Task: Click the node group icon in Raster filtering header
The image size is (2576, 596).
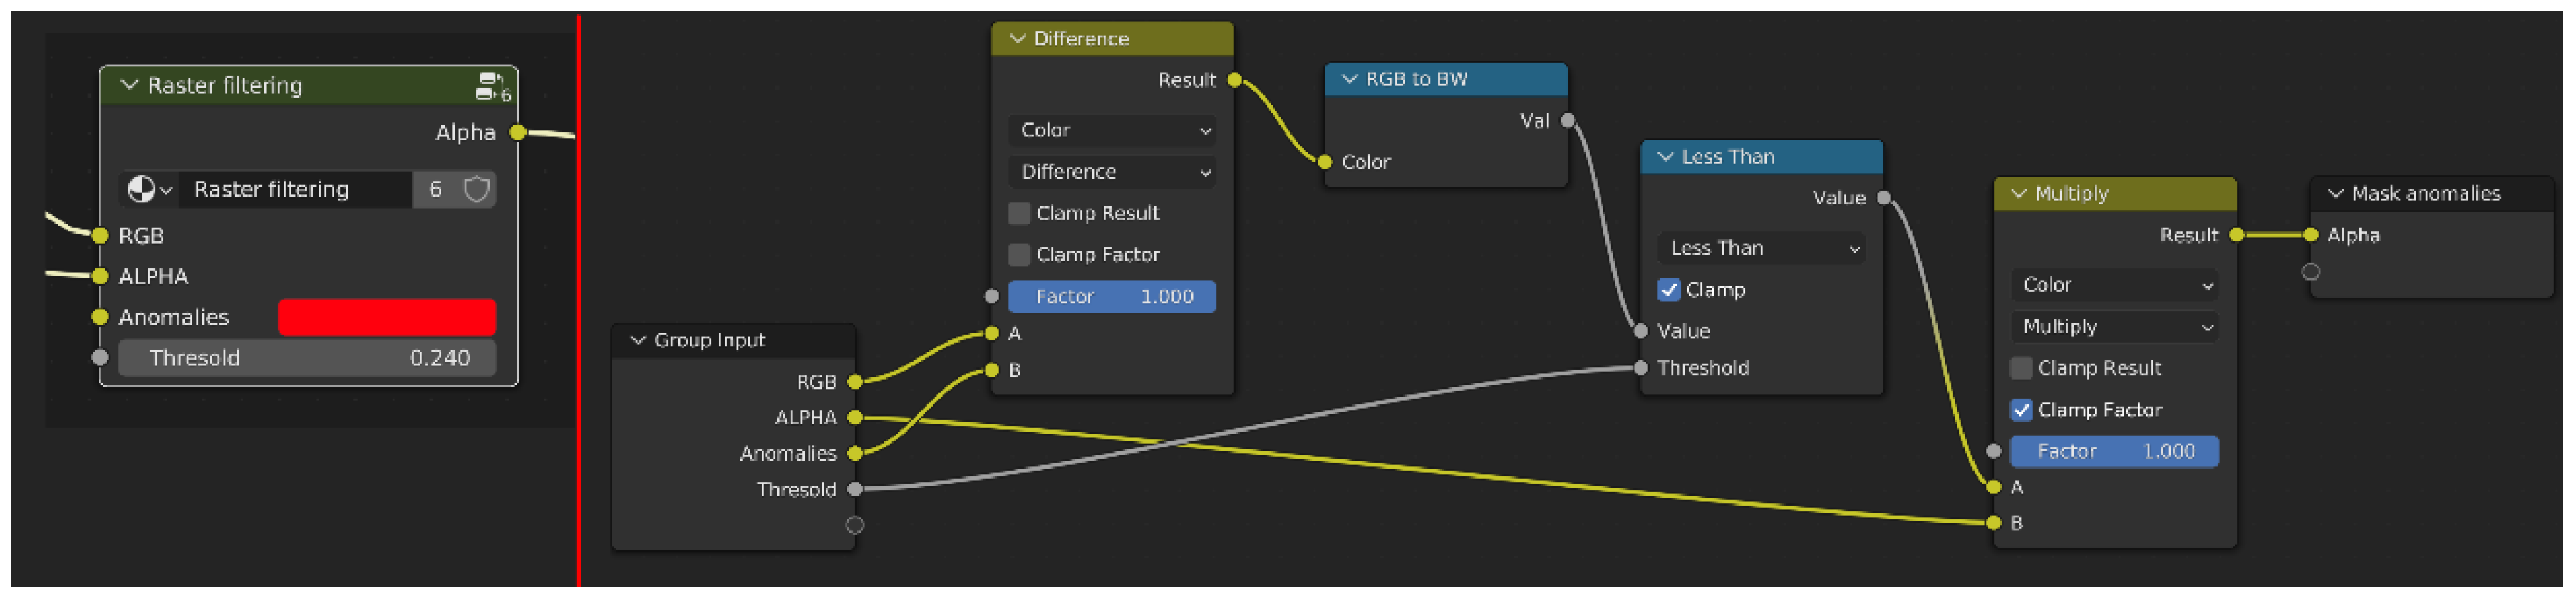Action: point(491,86)
